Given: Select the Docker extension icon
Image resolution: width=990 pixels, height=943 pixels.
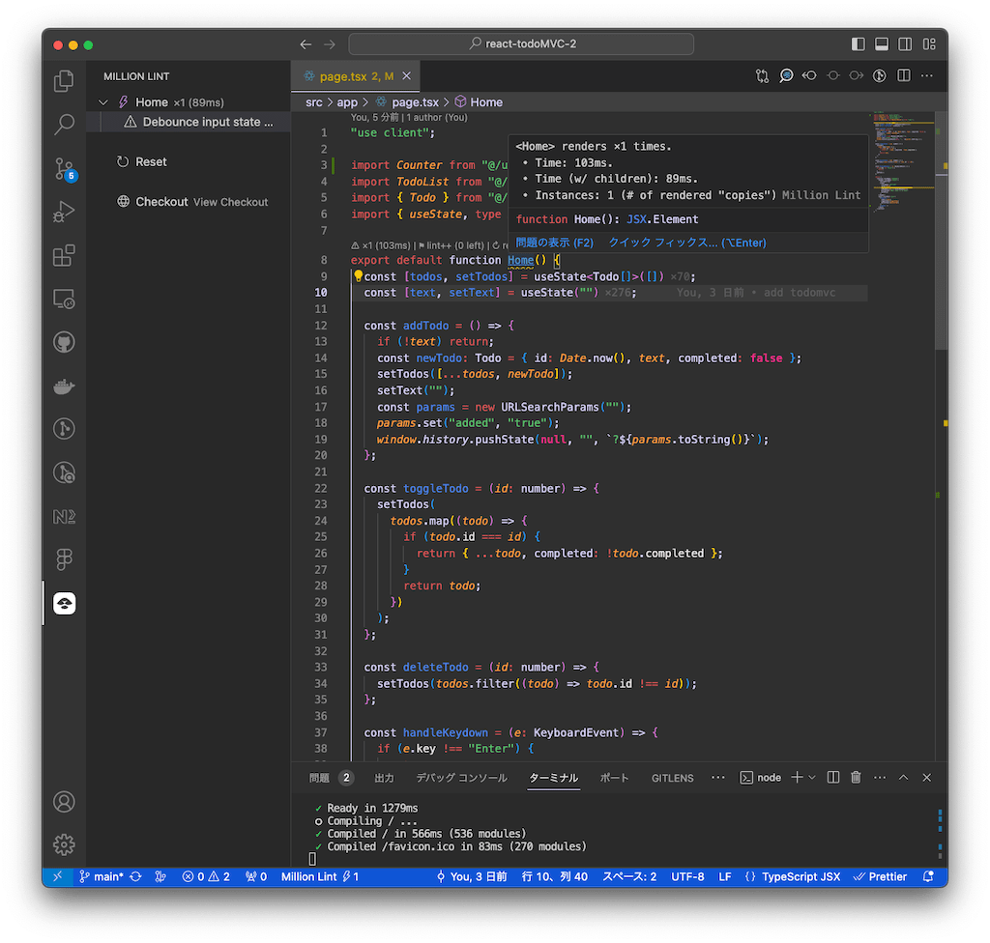Looking at the screenshot, I should 64,386.
